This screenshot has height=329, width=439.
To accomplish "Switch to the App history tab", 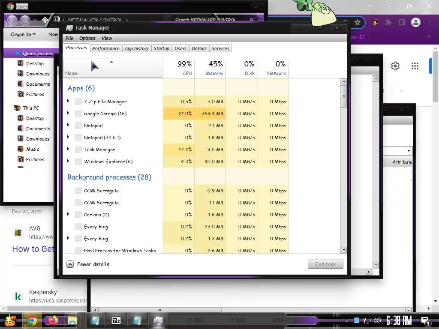I will [x=137, y=48].
